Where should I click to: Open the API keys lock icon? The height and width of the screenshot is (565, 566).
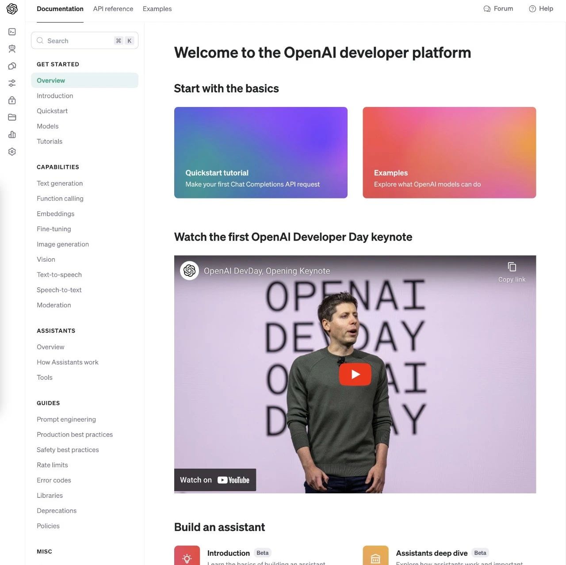12,100
